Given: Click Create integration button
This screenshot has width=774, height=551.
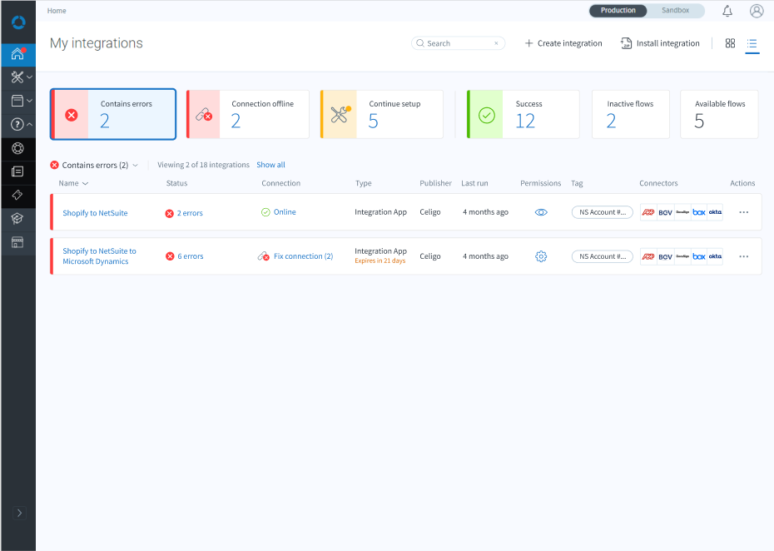Looking at the screenshot, I should [x=563, y=43].
